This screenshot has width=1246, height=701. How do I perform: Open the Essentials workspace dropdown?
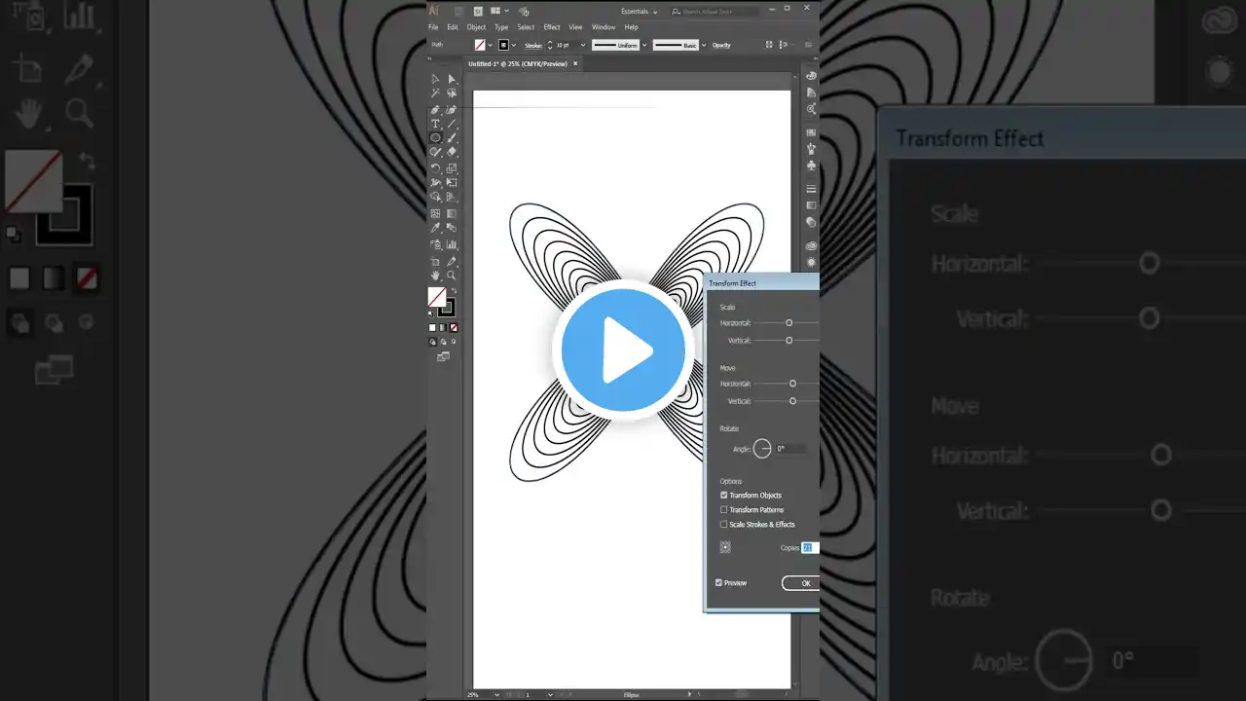639,12
